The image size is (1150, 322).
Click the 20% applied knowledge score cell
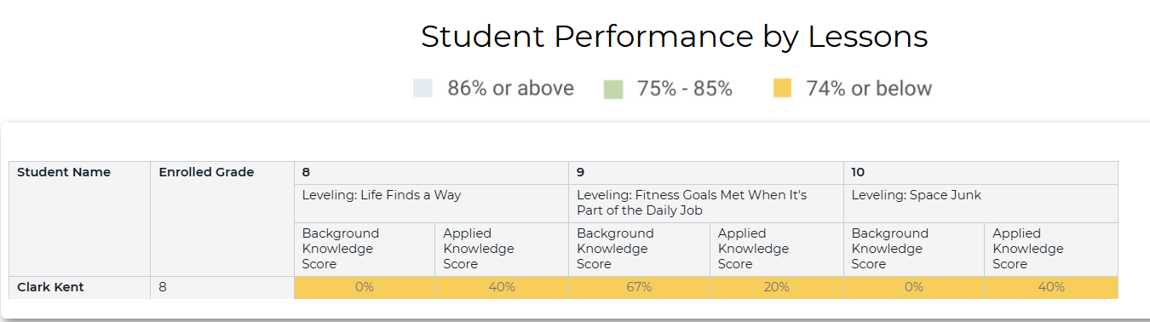(x=777, y=287)
